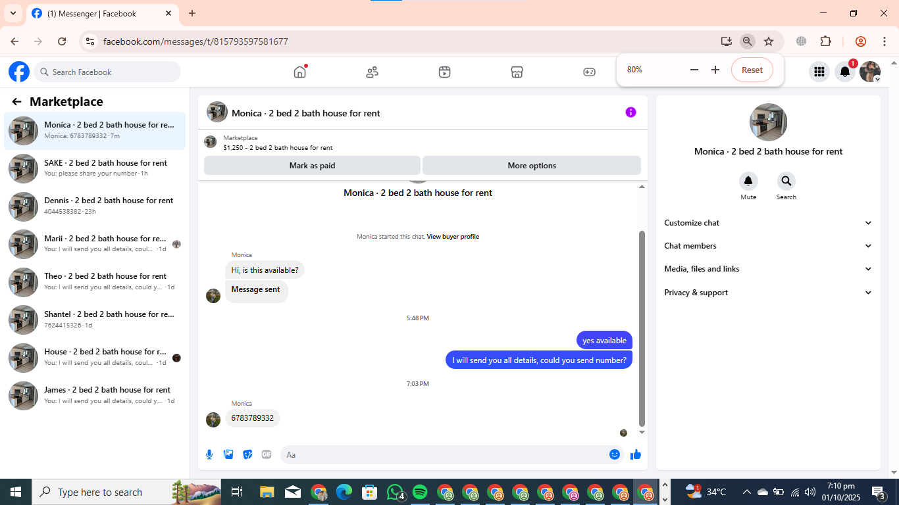Open the Windows notification center icon
This screenshot has height=505, width=899.
point(879,492)
